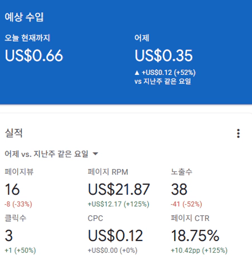
Task: Click the 오늘 현재까지 label
Action: click(x=27, y=38)
